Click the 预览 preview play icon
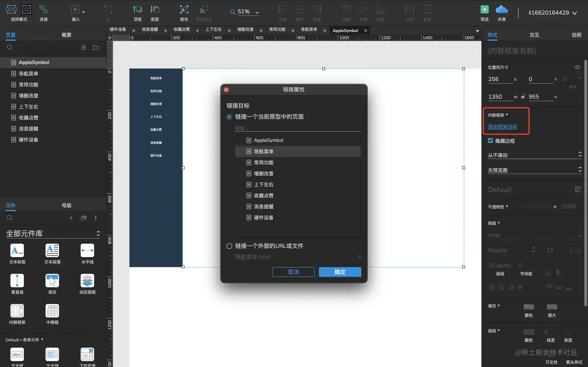 click(x=485, y=9)
